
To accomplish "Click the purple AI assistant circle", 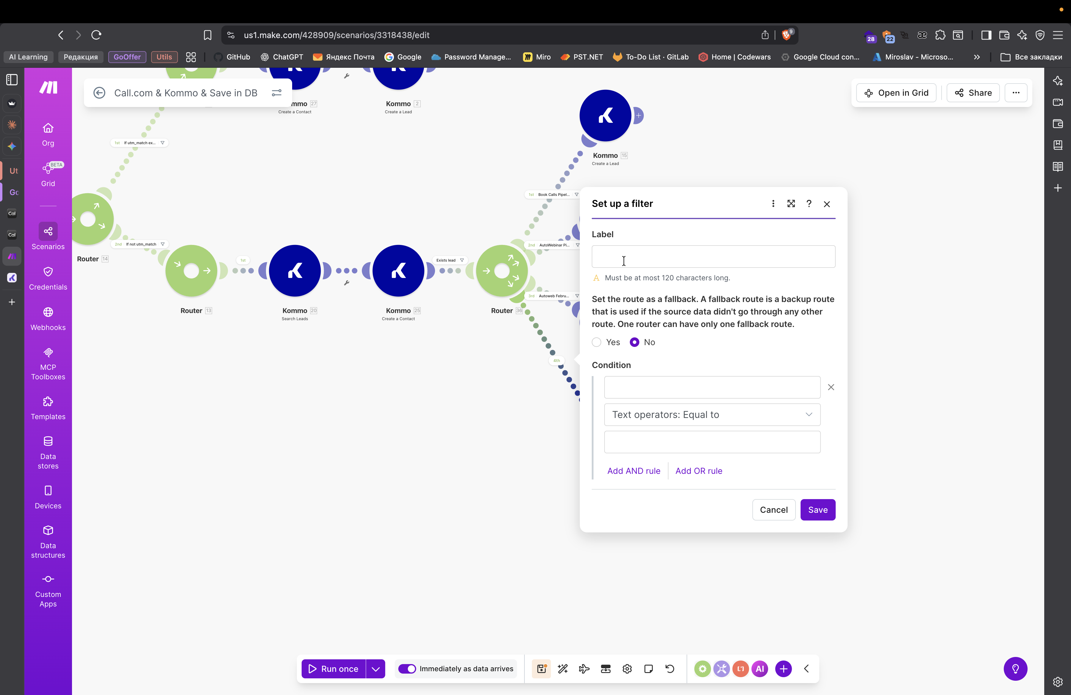I will tap(760, 669).
